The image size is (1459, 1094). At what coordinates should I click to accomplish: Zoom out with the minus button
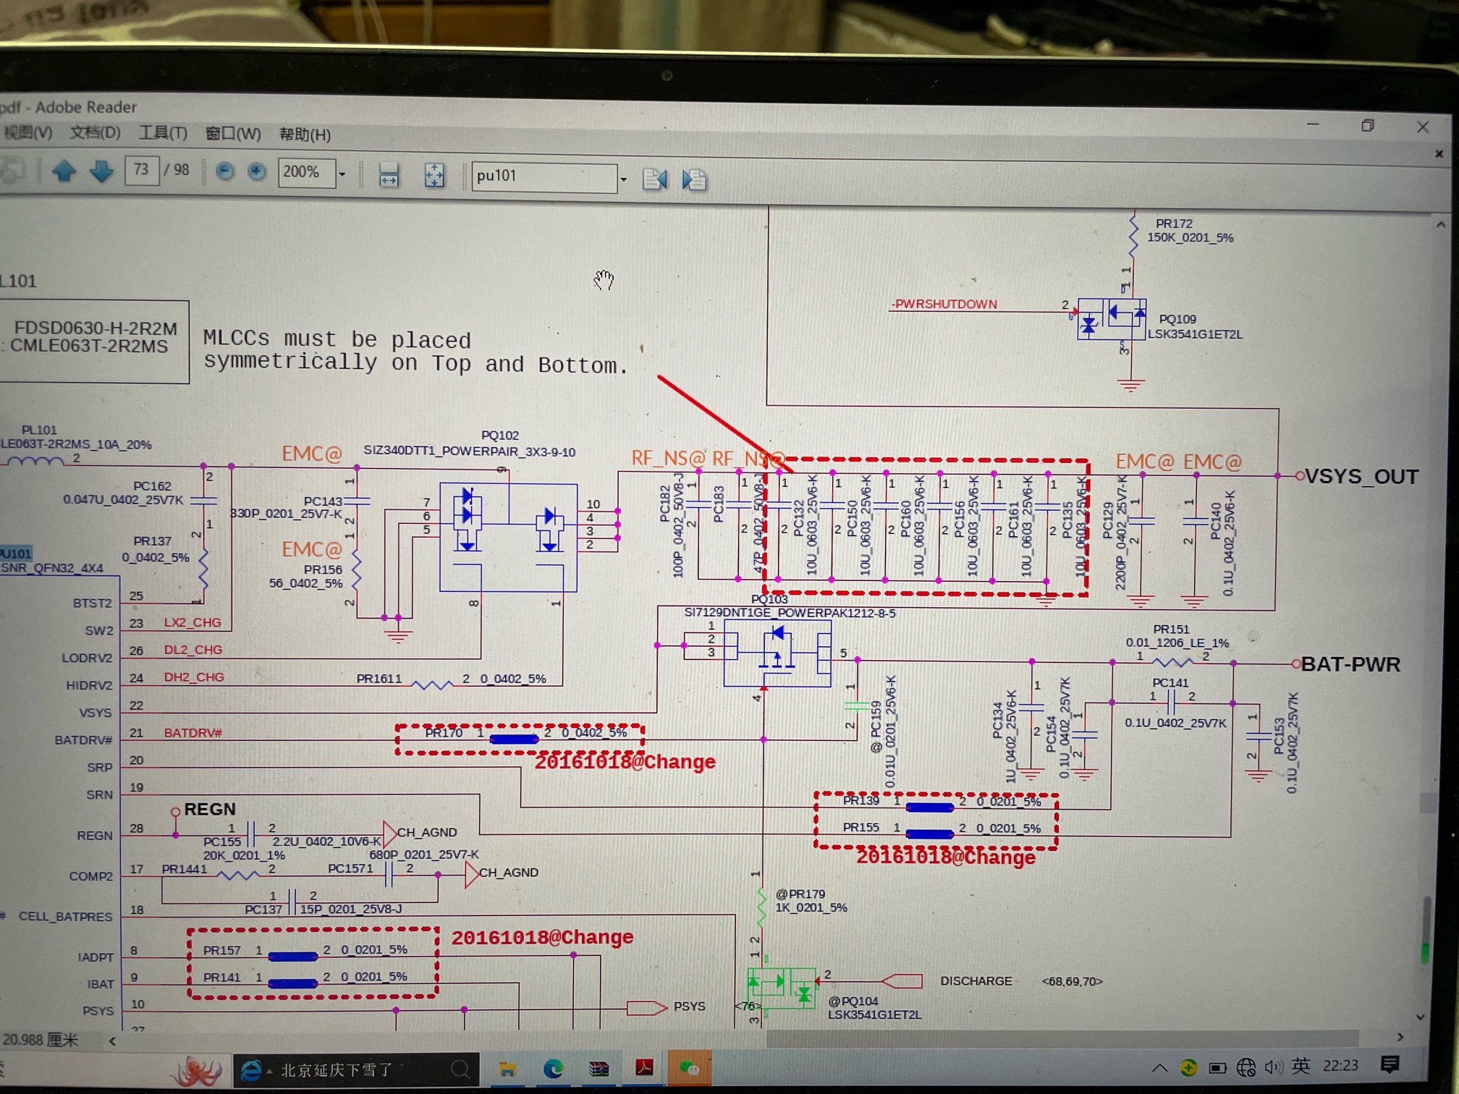(x=225, y=171)
